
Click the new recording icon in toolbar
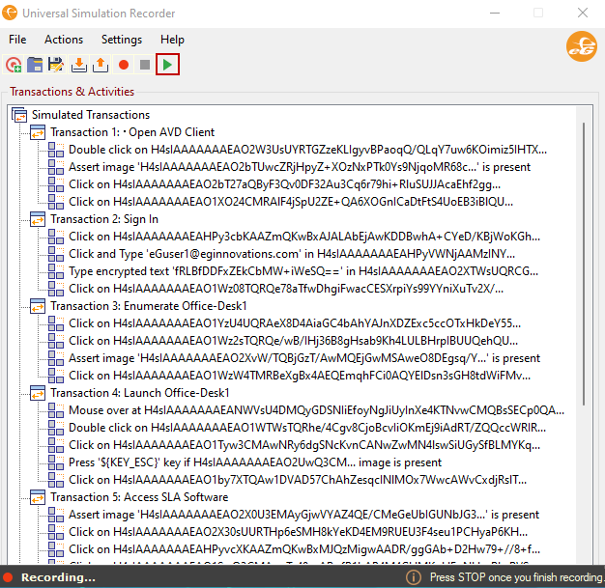coord(14,65)
